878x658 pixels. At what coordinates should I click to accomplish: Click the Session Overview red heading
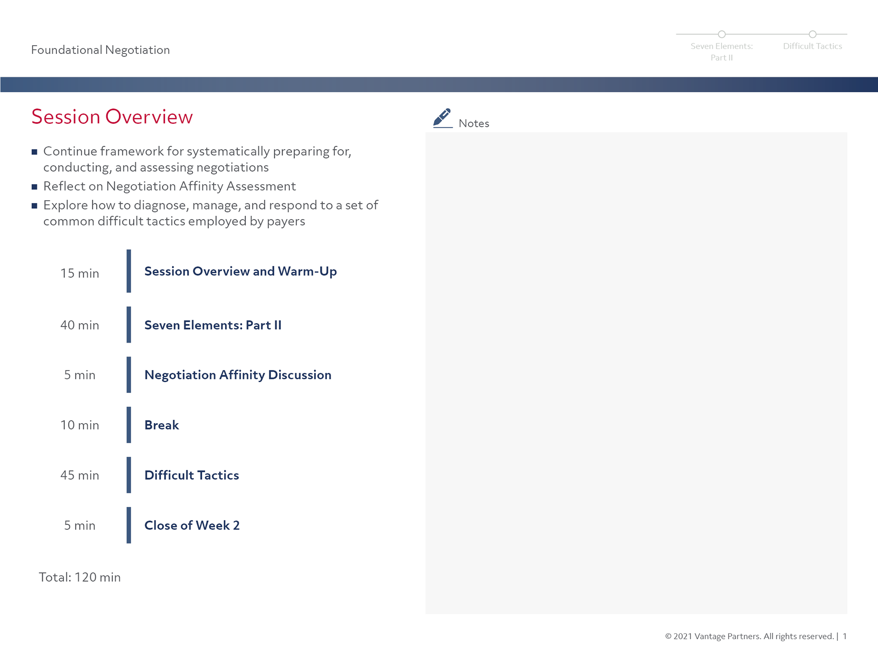pyautogui.click(x=112, y=117)
